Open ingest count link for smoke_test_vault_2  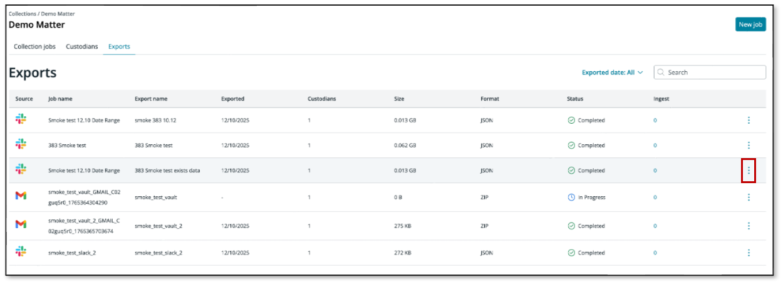[655, 224]
